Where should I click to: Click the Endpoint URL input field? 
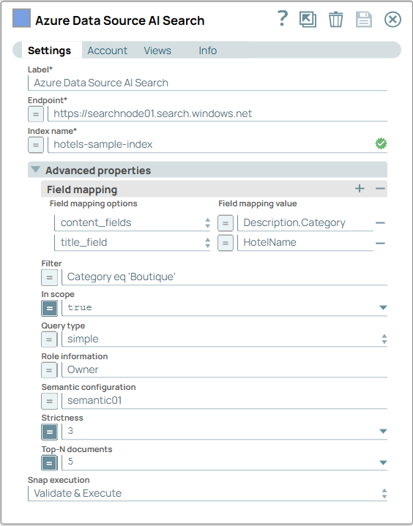217,113
